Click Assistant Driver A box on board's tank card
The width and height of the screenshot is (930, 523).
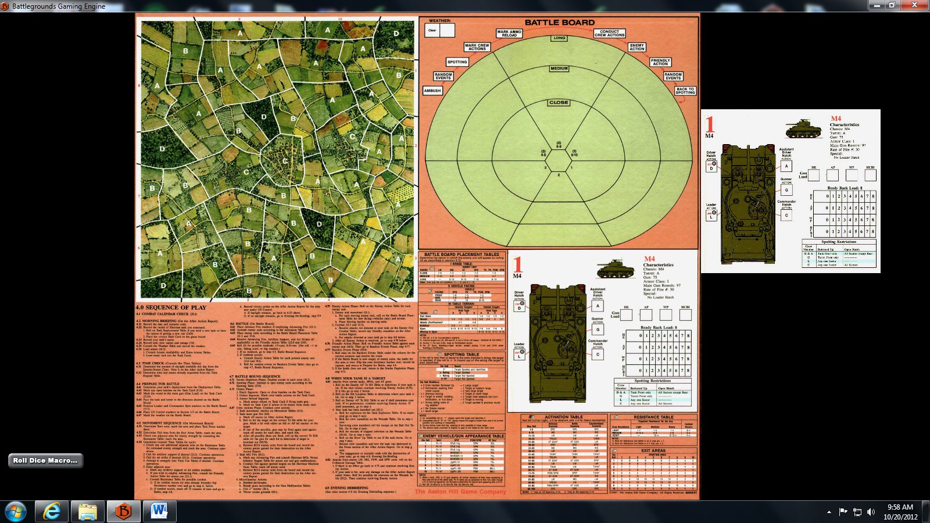[x=598, y=306]
